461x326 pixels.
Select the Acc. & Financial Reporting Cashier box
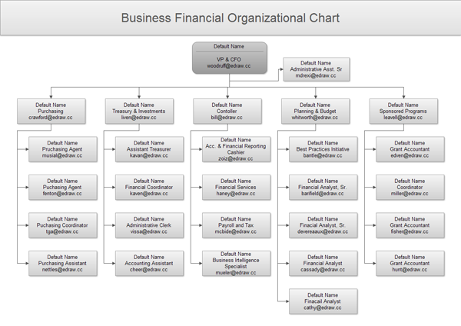(237, 148)
